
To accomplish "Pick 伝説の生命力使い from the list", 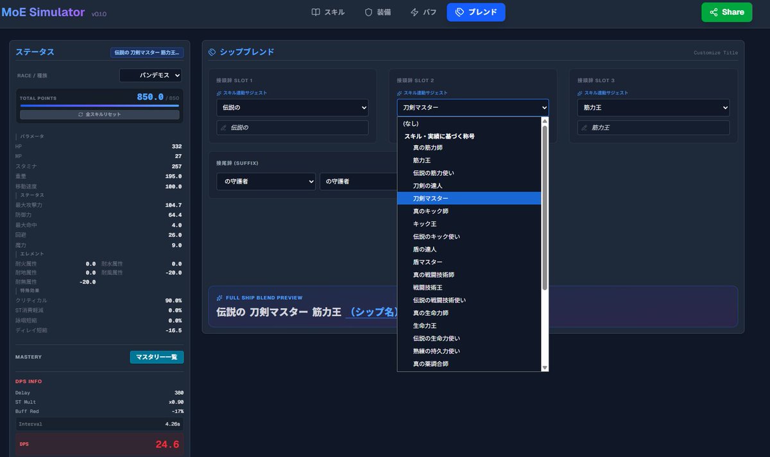I will [470, 338].
